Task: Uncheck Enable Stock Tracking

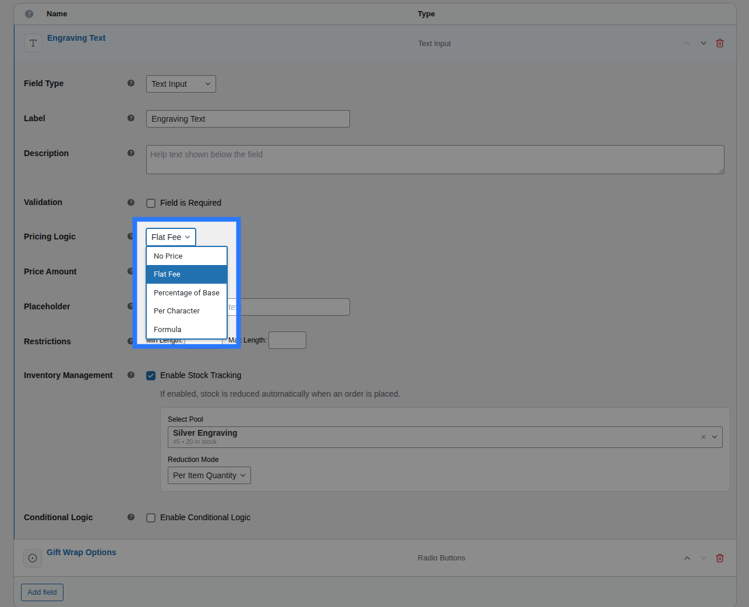Action: 151,376
